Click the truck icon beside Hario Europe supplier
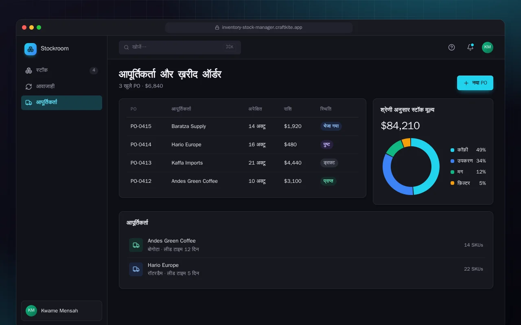The image size is (521, 325). 136,269
